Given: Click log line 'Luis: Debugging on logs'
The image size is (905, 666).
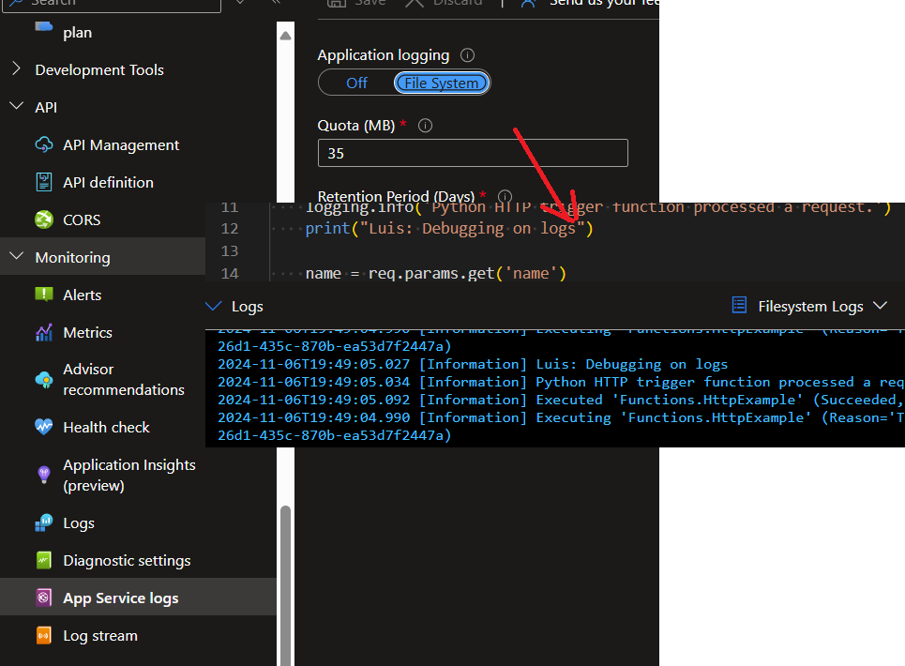Looking at the screenshot, I should (473, 364).
